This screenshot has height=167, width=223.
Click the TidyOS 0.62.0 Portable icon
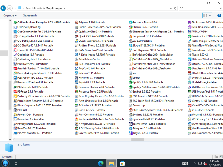coord(130,133)
